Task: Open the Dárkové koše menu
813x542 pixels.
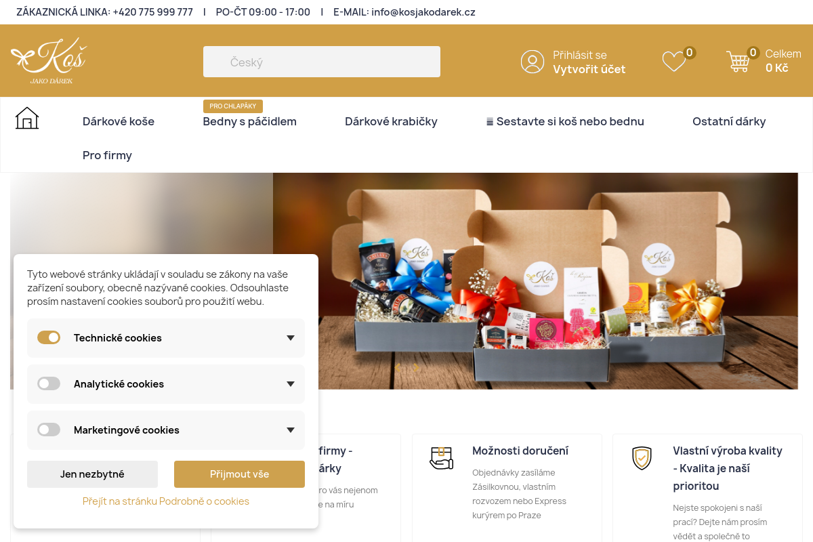Action: [119, 121]
